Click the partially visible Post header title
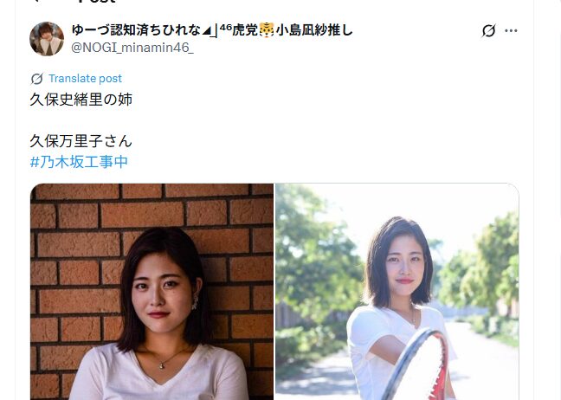 97,2
